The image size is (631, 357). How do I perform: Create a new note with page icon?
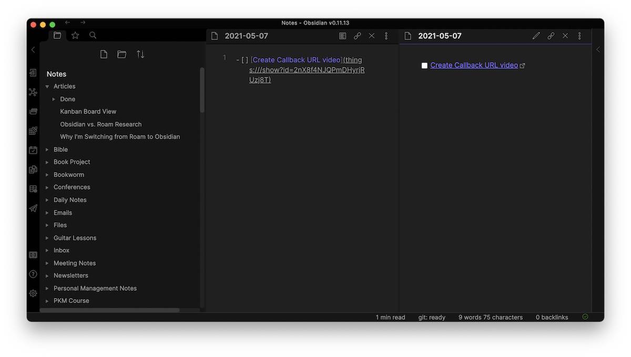tap(104, 54)
